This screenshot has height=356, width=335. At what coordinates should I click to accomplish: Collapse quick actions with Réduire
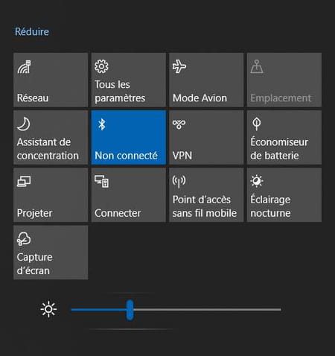pyautogui.click(x=32, y=31)
